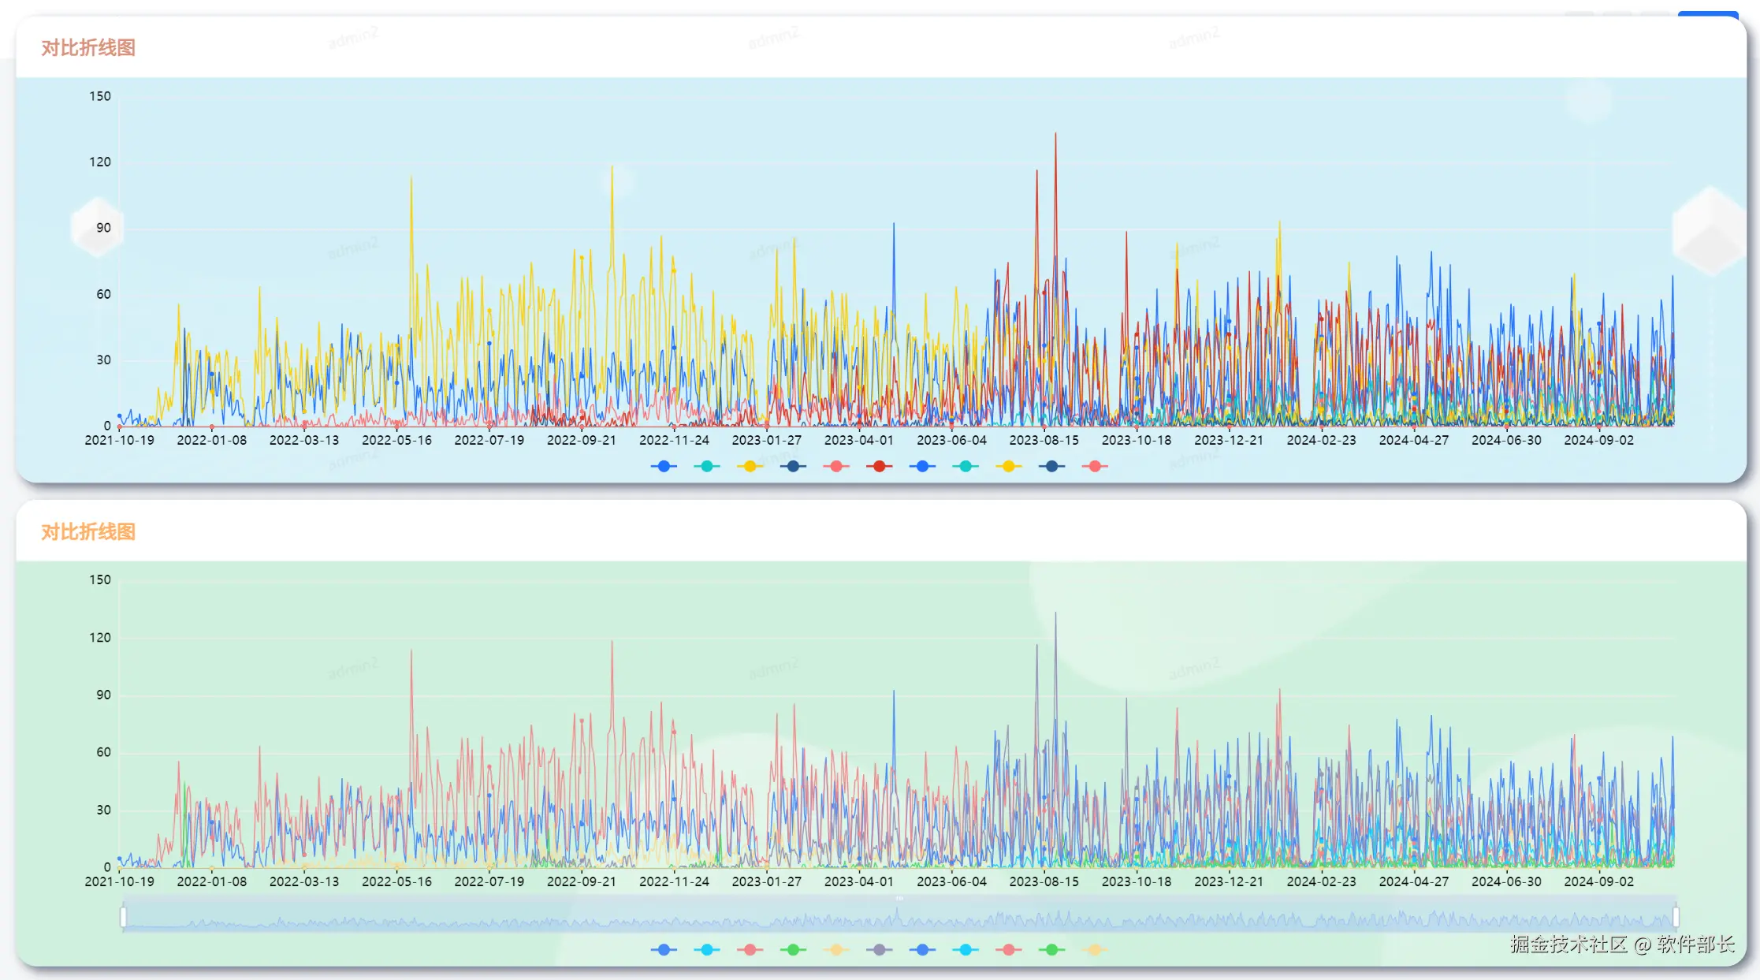
Task: Click right handle of data zoom slider
Action: point(1675,917)
